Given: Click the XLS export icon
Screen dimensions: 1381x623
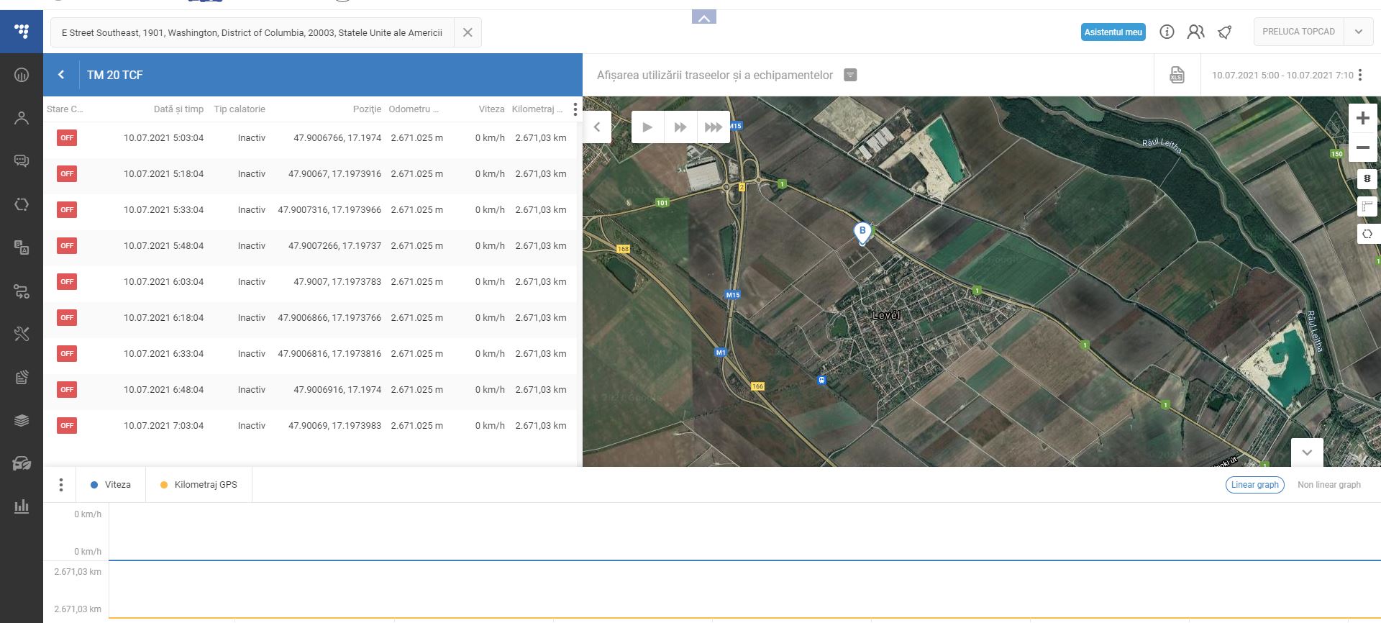Looking at the screenshot, I should tap(1177, 75).
